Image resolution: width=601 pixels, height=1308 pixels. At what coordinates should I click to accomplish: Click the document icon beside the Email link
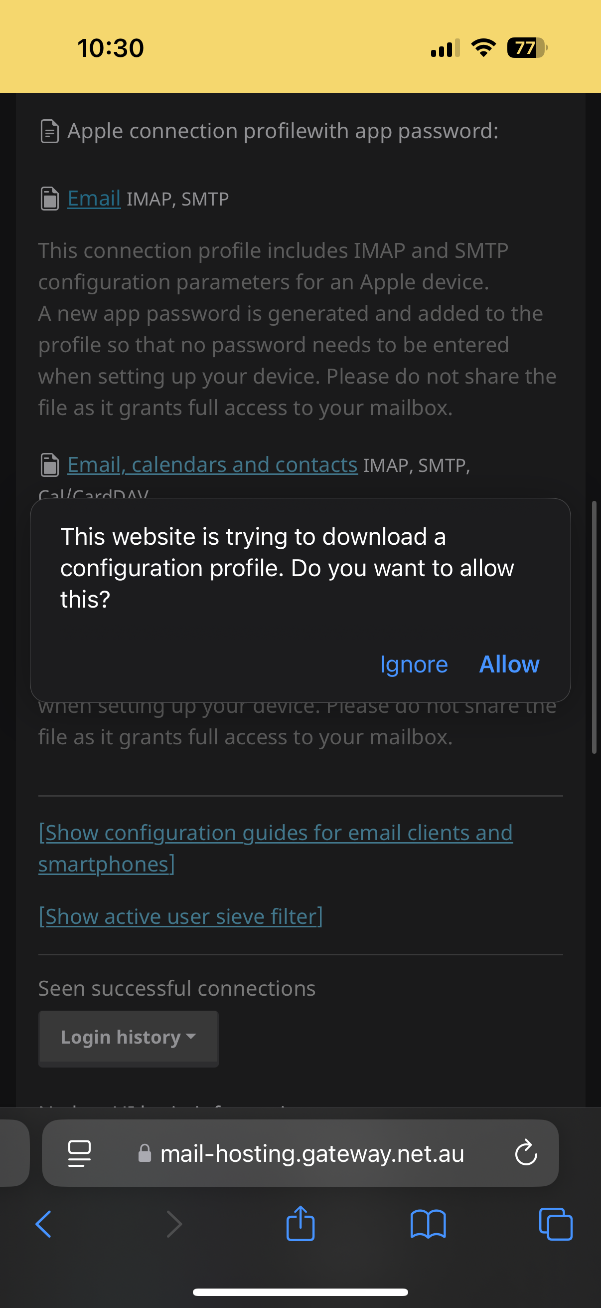click(x=49, y=198)
